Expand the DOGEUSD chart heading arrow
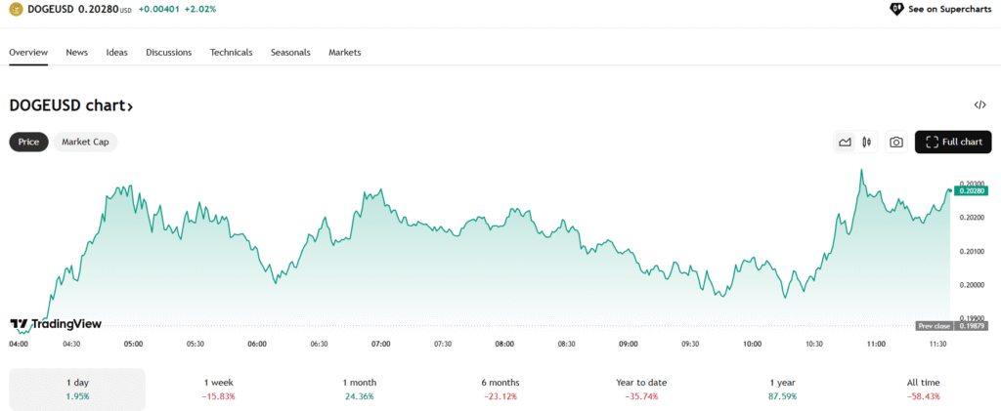This screenshot has width=1001, height=411. coord(129,105)
